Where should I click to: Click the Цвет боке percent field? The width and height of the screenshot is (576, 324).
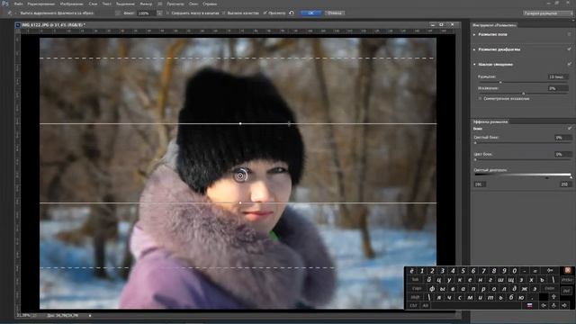(563, 154)
